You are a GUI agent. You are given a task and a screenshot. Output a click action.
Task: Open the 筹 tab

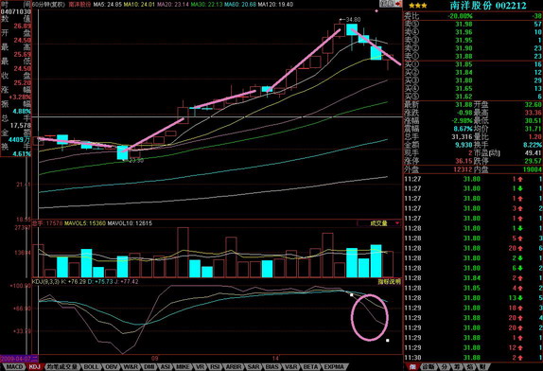click(457, 366)
